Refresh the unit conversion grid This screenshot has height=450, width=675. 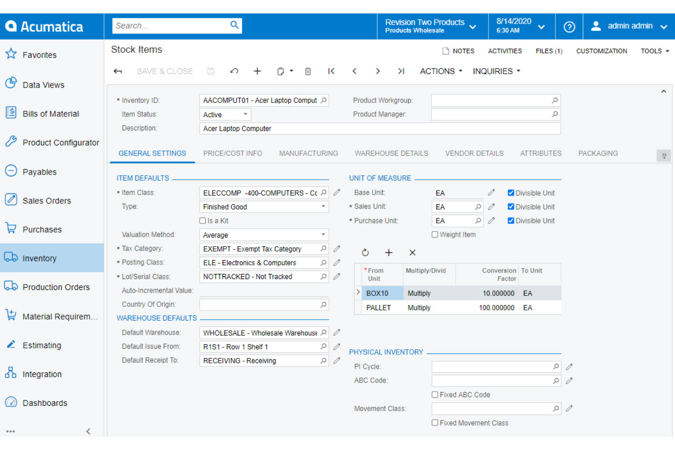[365, 252]
